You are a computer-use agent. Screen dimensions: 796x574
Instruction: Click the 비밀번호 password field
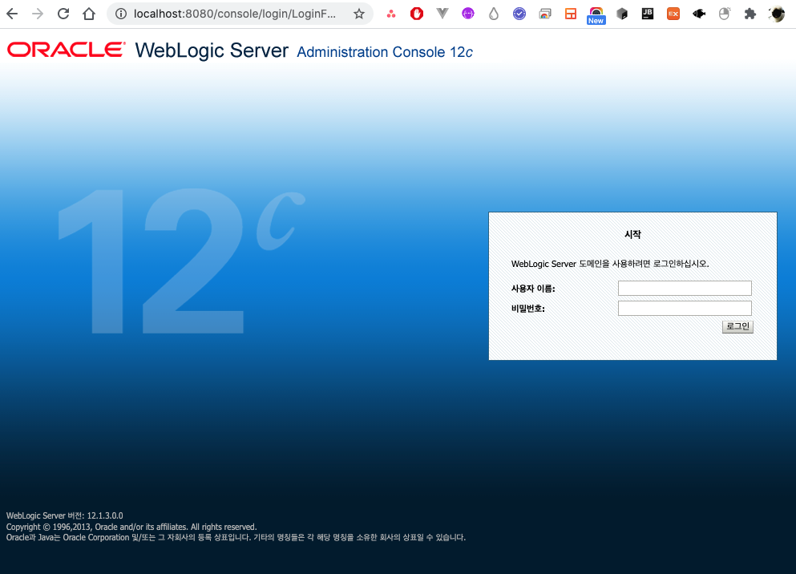(x=685, y=308)
